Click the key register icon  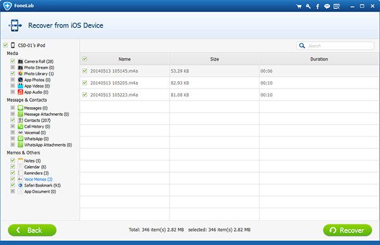[x=308, y=6]
